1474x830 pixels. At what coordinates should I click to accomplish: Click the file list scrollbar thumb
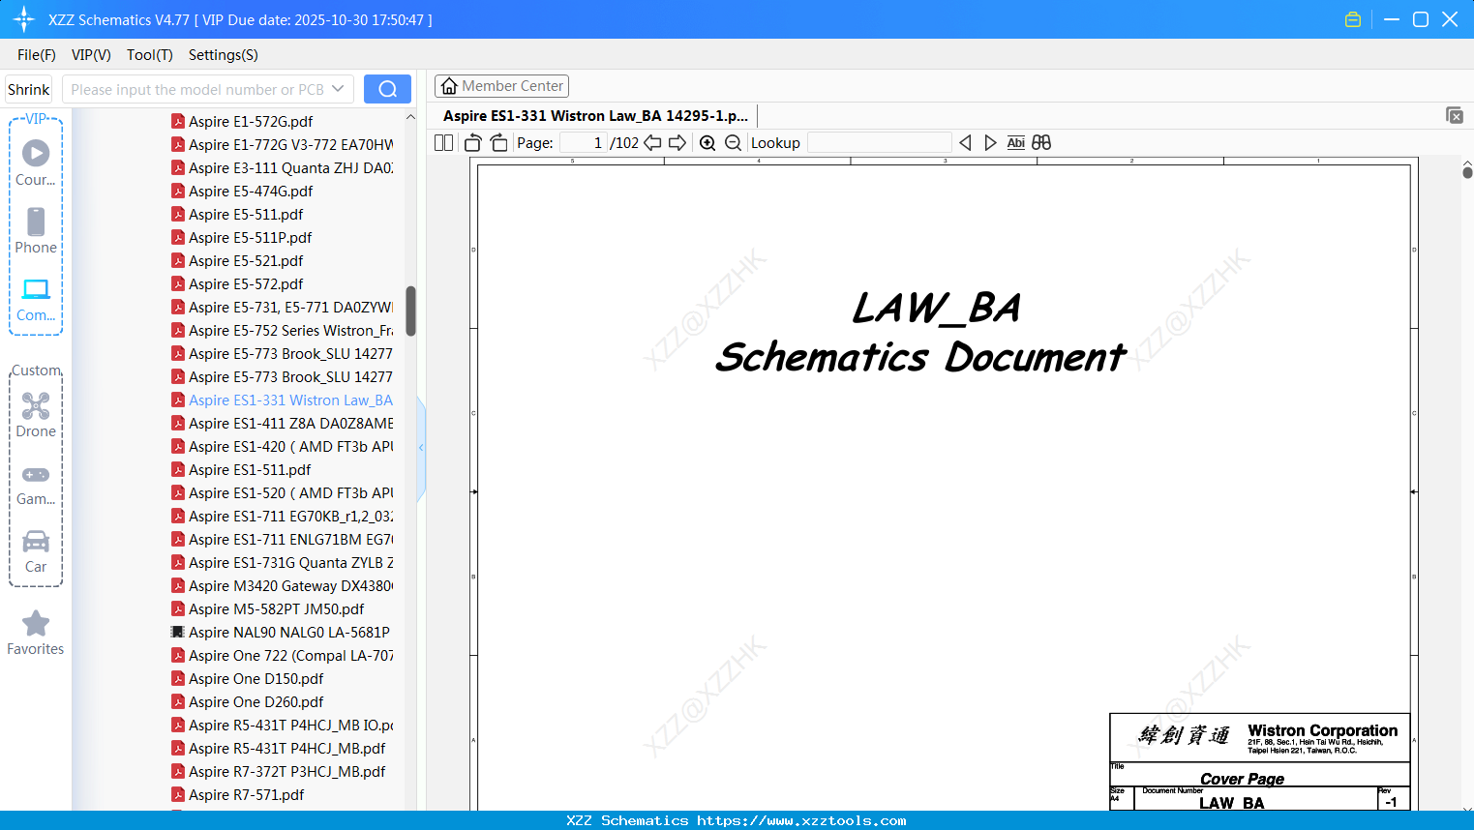tap(410, 311)
